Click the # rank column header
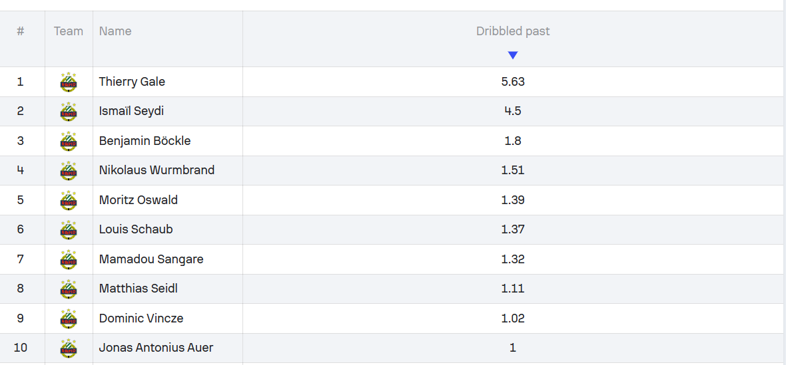This screenshot has width=786, height=365. click(x=21, y=31)
